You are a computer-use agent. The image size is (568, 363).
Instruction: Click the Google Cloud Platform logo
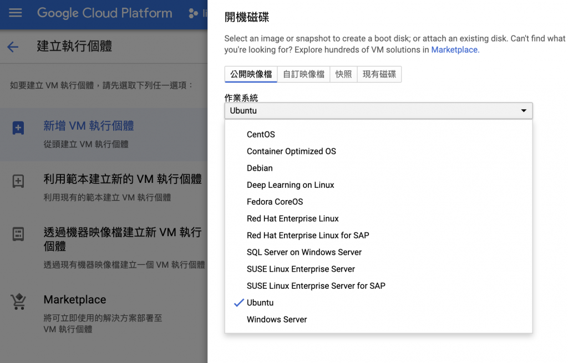pyautogui.click(x=104, y=13)
